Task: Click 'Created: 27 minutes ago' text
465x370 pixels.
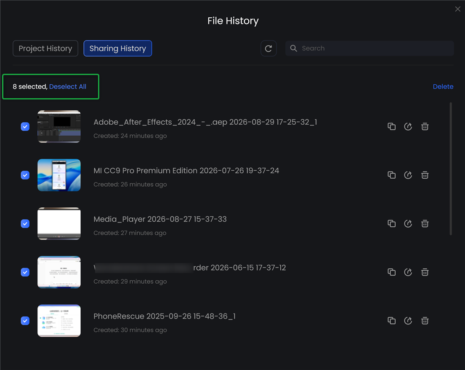Action: (130, 233)
